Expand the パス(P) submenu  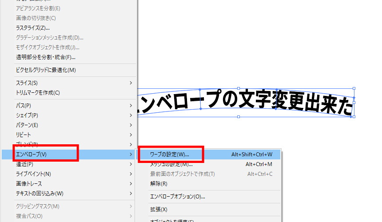[23, 106]
